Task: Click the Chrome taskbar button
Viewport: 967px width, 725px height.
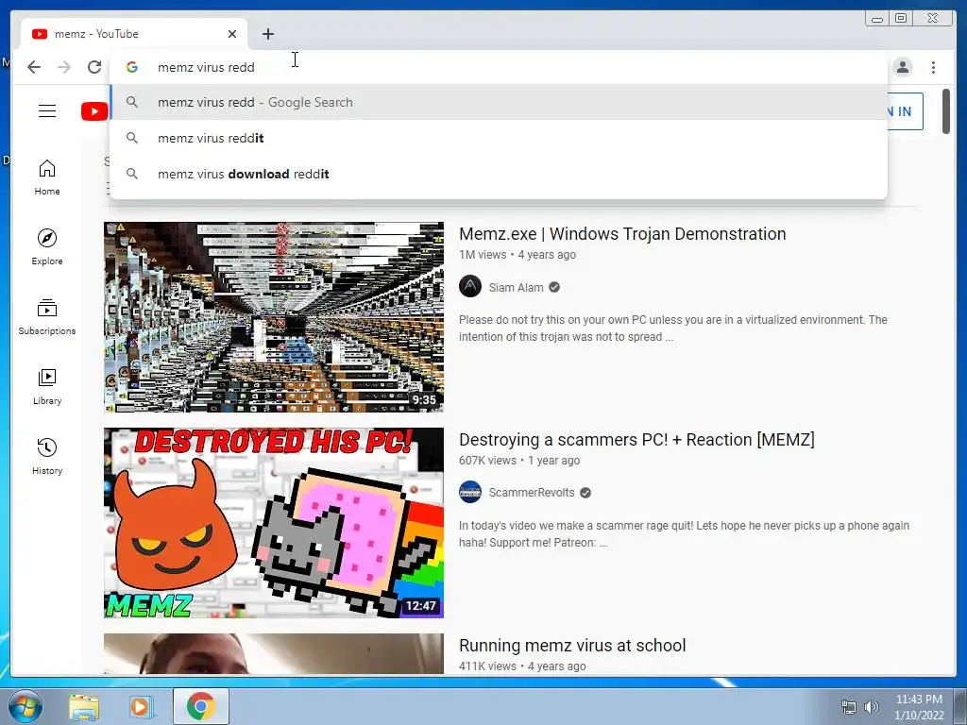Action: (x=201, y=706)
